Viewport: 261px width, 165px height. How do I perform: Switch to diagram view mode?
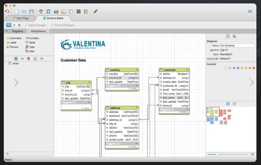pos(9,25)
